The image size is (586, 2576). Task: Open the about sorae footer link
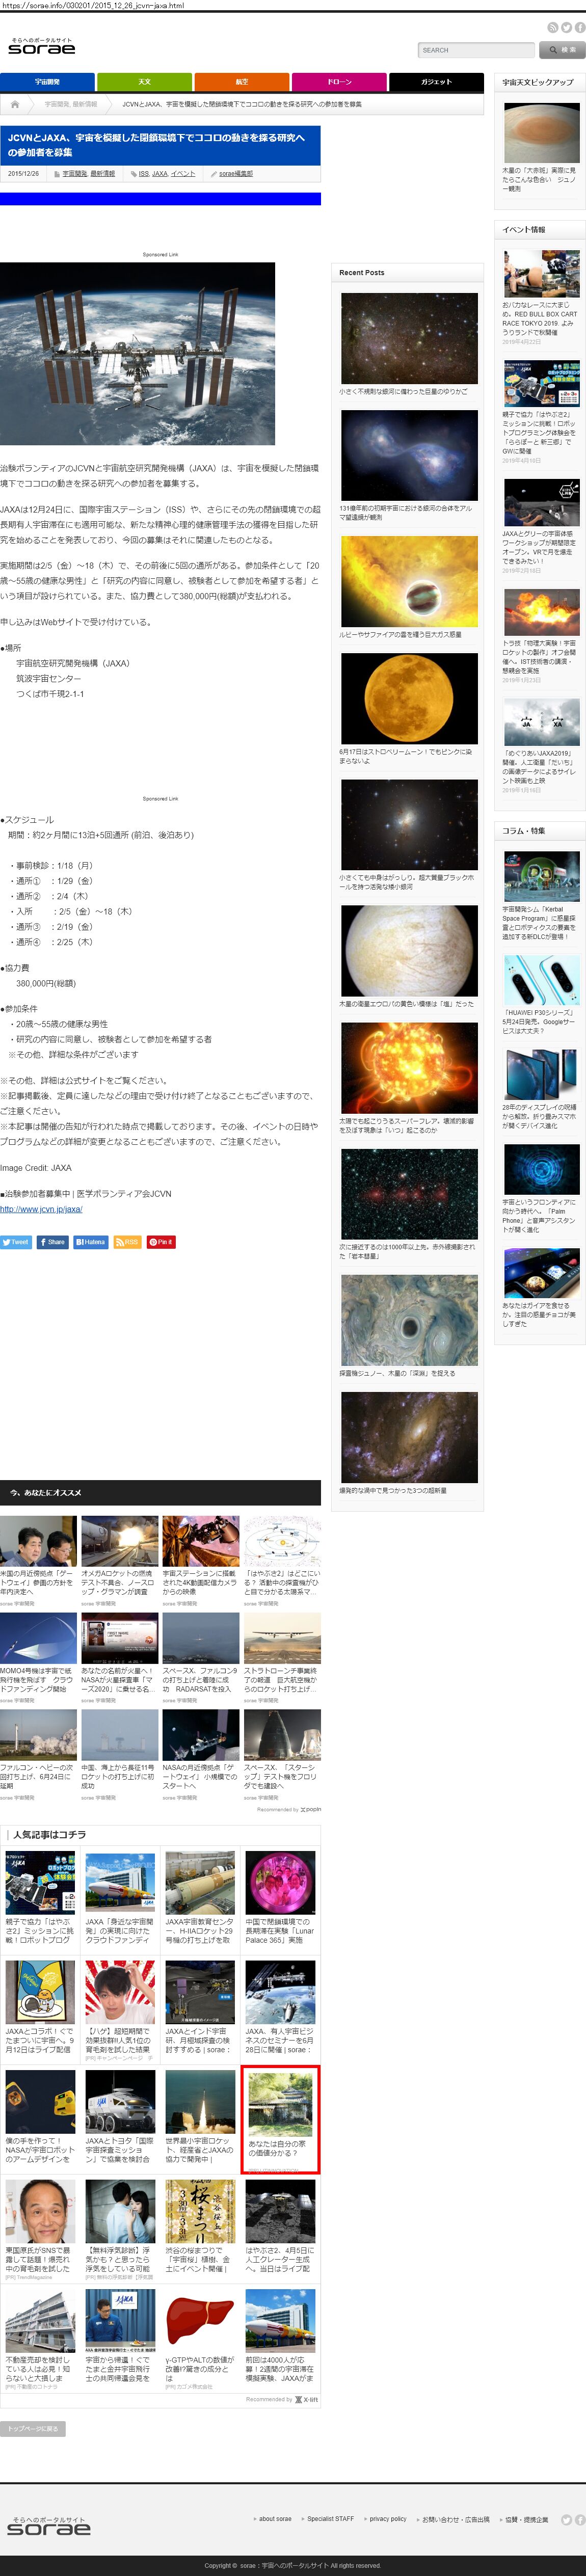(275, 2518)
